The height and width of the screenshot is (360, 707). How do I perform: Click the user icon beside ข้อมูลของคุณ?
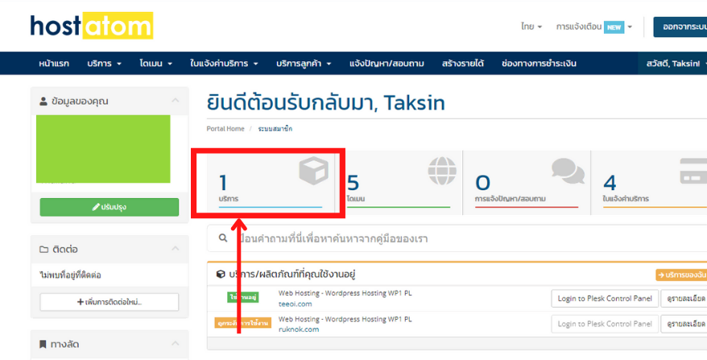pos(43,101)
